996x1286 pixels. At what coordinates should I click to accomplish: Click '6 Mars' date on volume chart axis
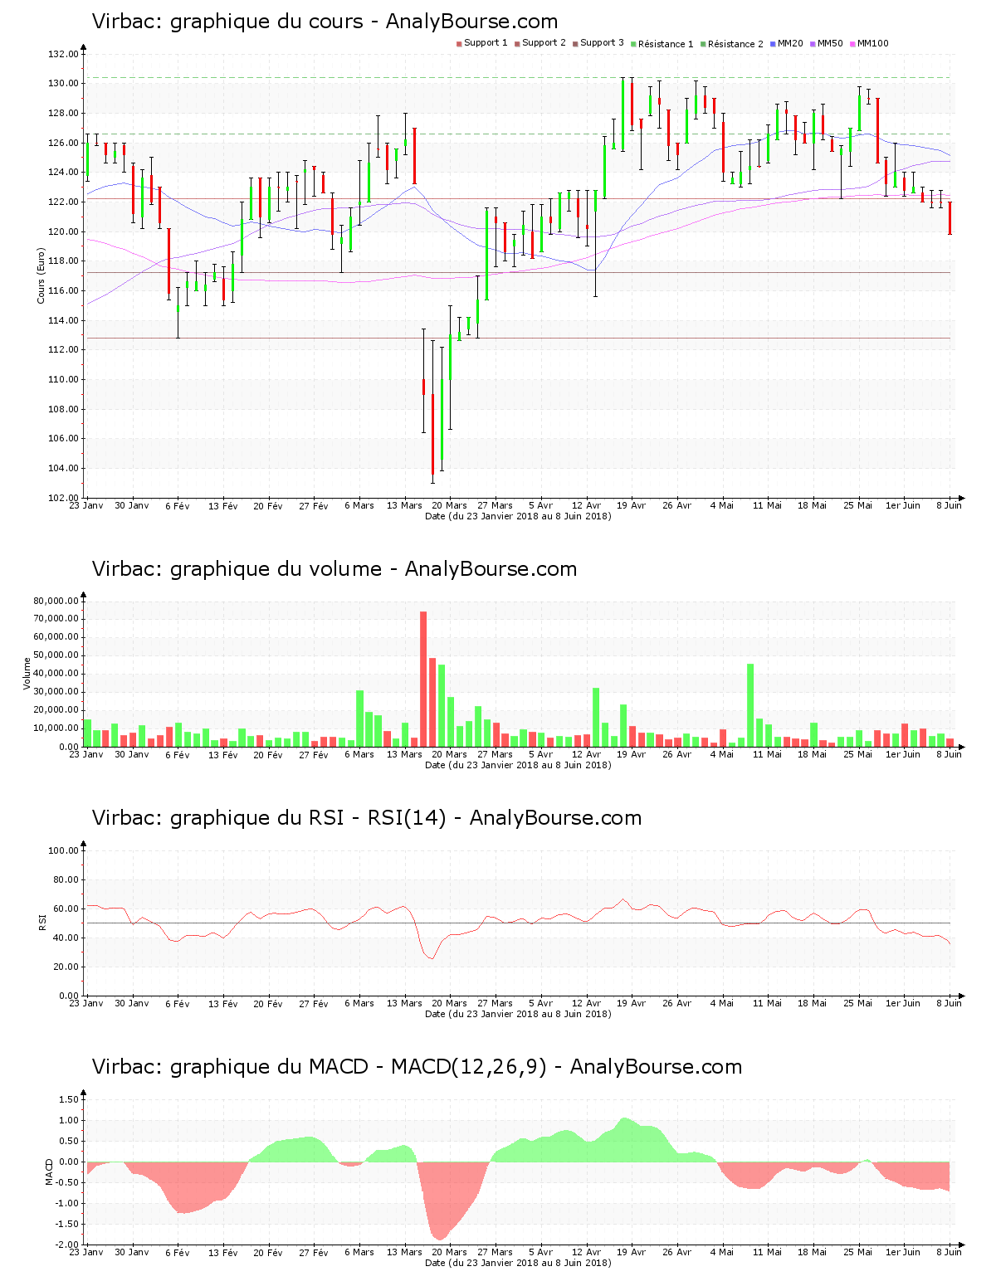pyautogui.click(x=359, y=754)
